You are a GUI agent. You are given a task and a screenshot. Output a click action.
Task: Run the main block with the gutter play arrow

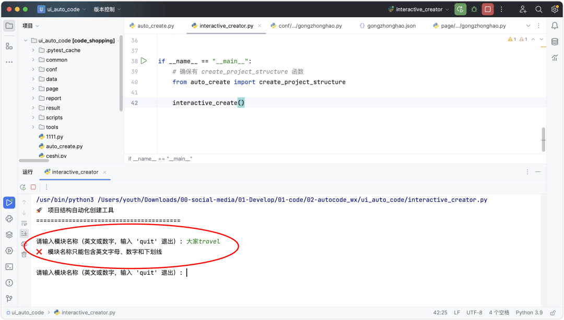point(144,60)
